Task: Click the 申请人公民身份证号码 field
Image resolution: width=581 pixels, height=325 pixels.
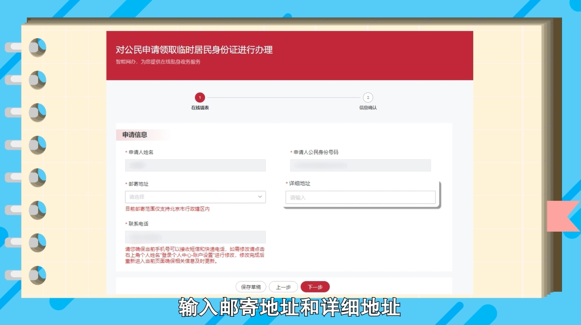Action: [x=360, y=165]
